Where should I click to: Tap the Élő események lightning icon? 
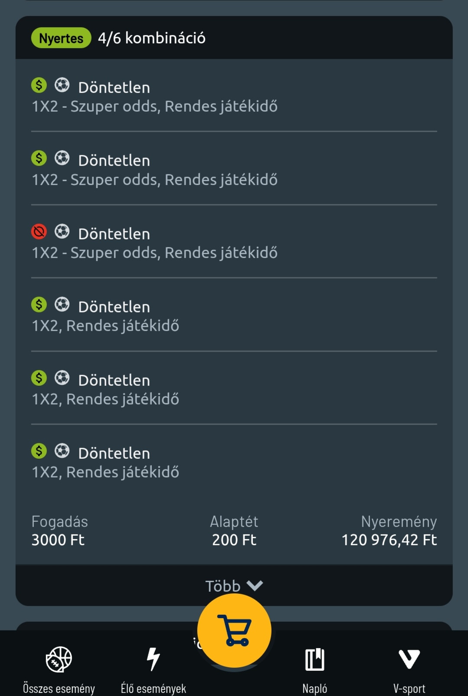coord(153,659)
